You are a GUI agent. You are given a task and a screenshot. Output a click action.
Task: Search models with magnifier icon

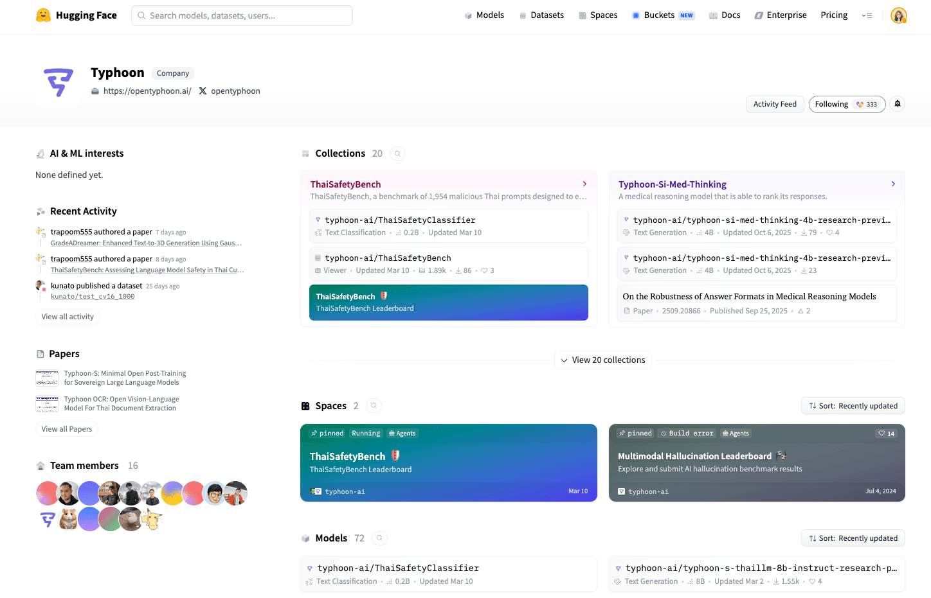[380, 538]
